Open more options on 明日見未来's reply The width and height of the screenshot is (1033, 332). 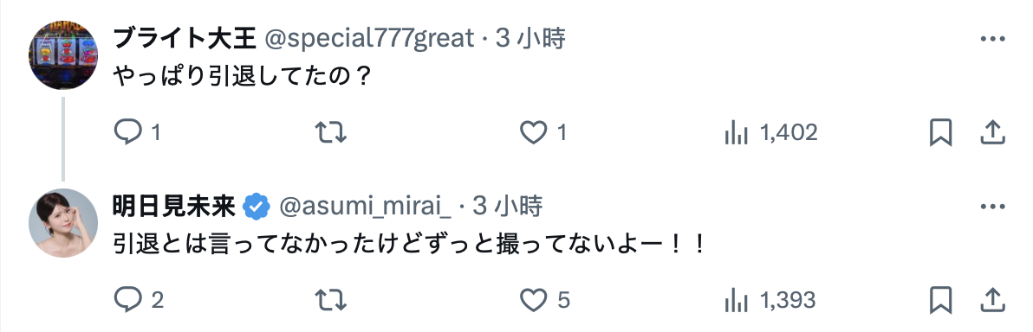pos(992,207)
